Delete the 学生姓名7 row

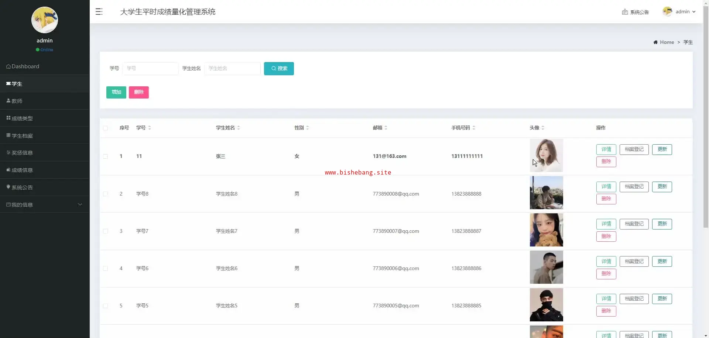pos(606,236)
